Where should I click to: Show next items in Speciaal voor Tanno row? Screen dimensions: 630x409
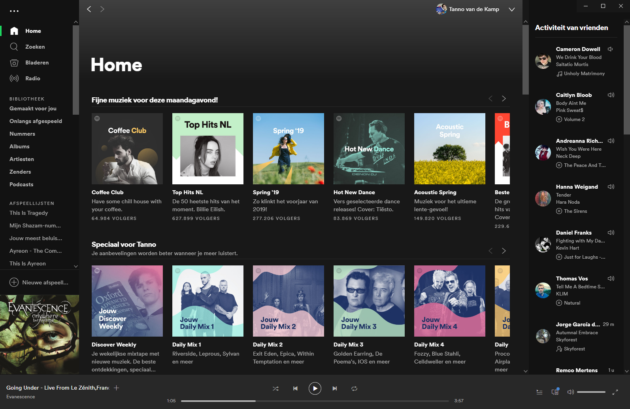coord(504,251)
